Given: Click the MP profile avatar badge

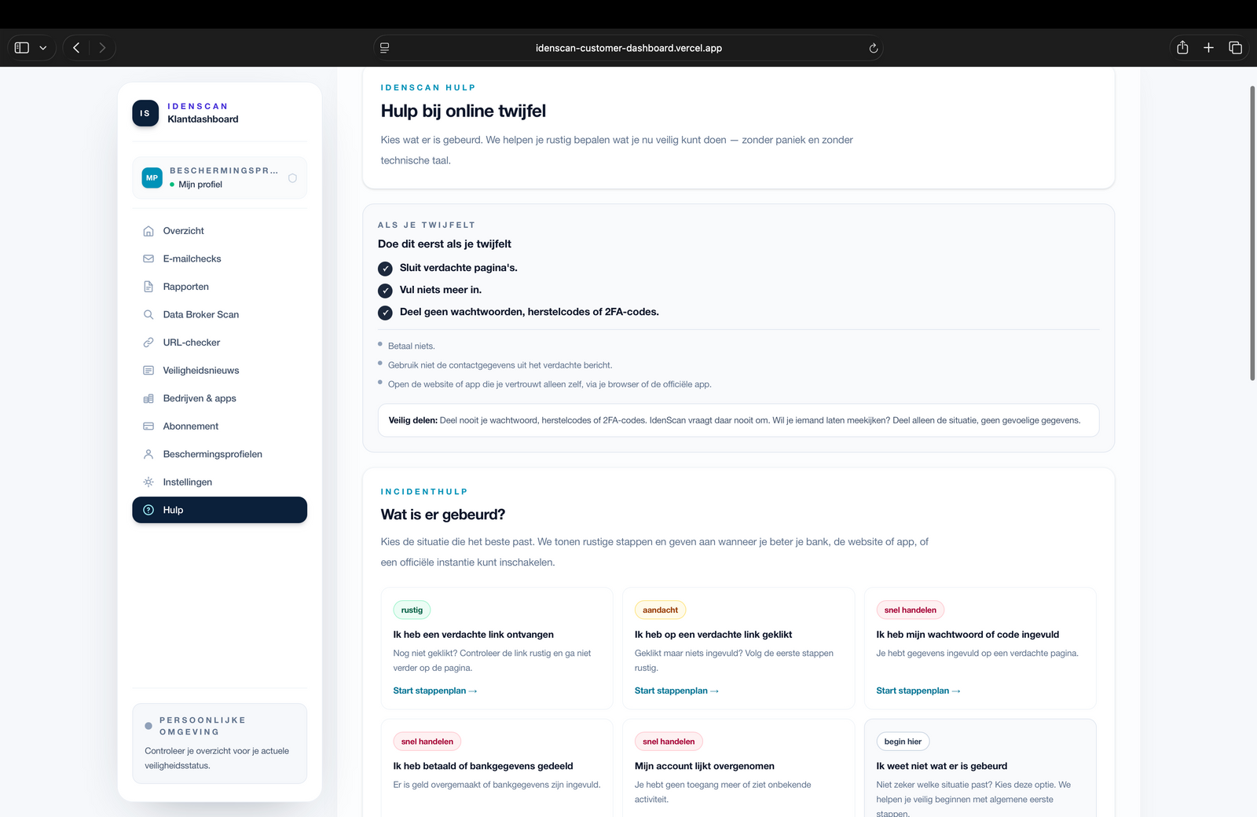Looking at the screenshot, I should [x=152, y=178].
